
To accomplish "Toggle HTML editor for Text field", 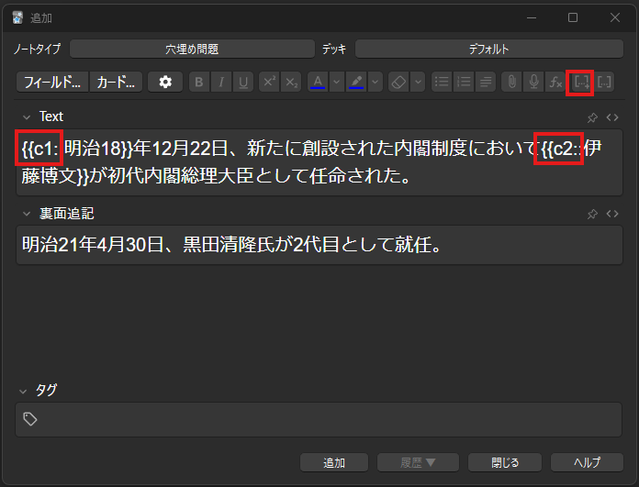I will [612, 117].
